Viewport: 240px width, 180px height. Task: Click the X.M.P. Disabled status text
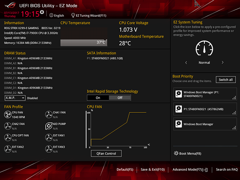point(32,98)
